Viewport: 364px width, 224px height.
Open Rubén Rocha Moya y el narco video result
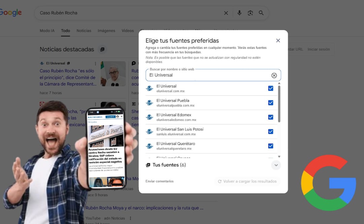[x=144, y=208]
